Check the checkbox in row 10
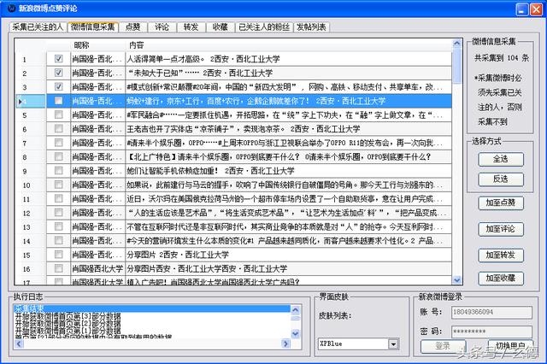This screenshot has width=547, height=364. [x=58, y=185]
